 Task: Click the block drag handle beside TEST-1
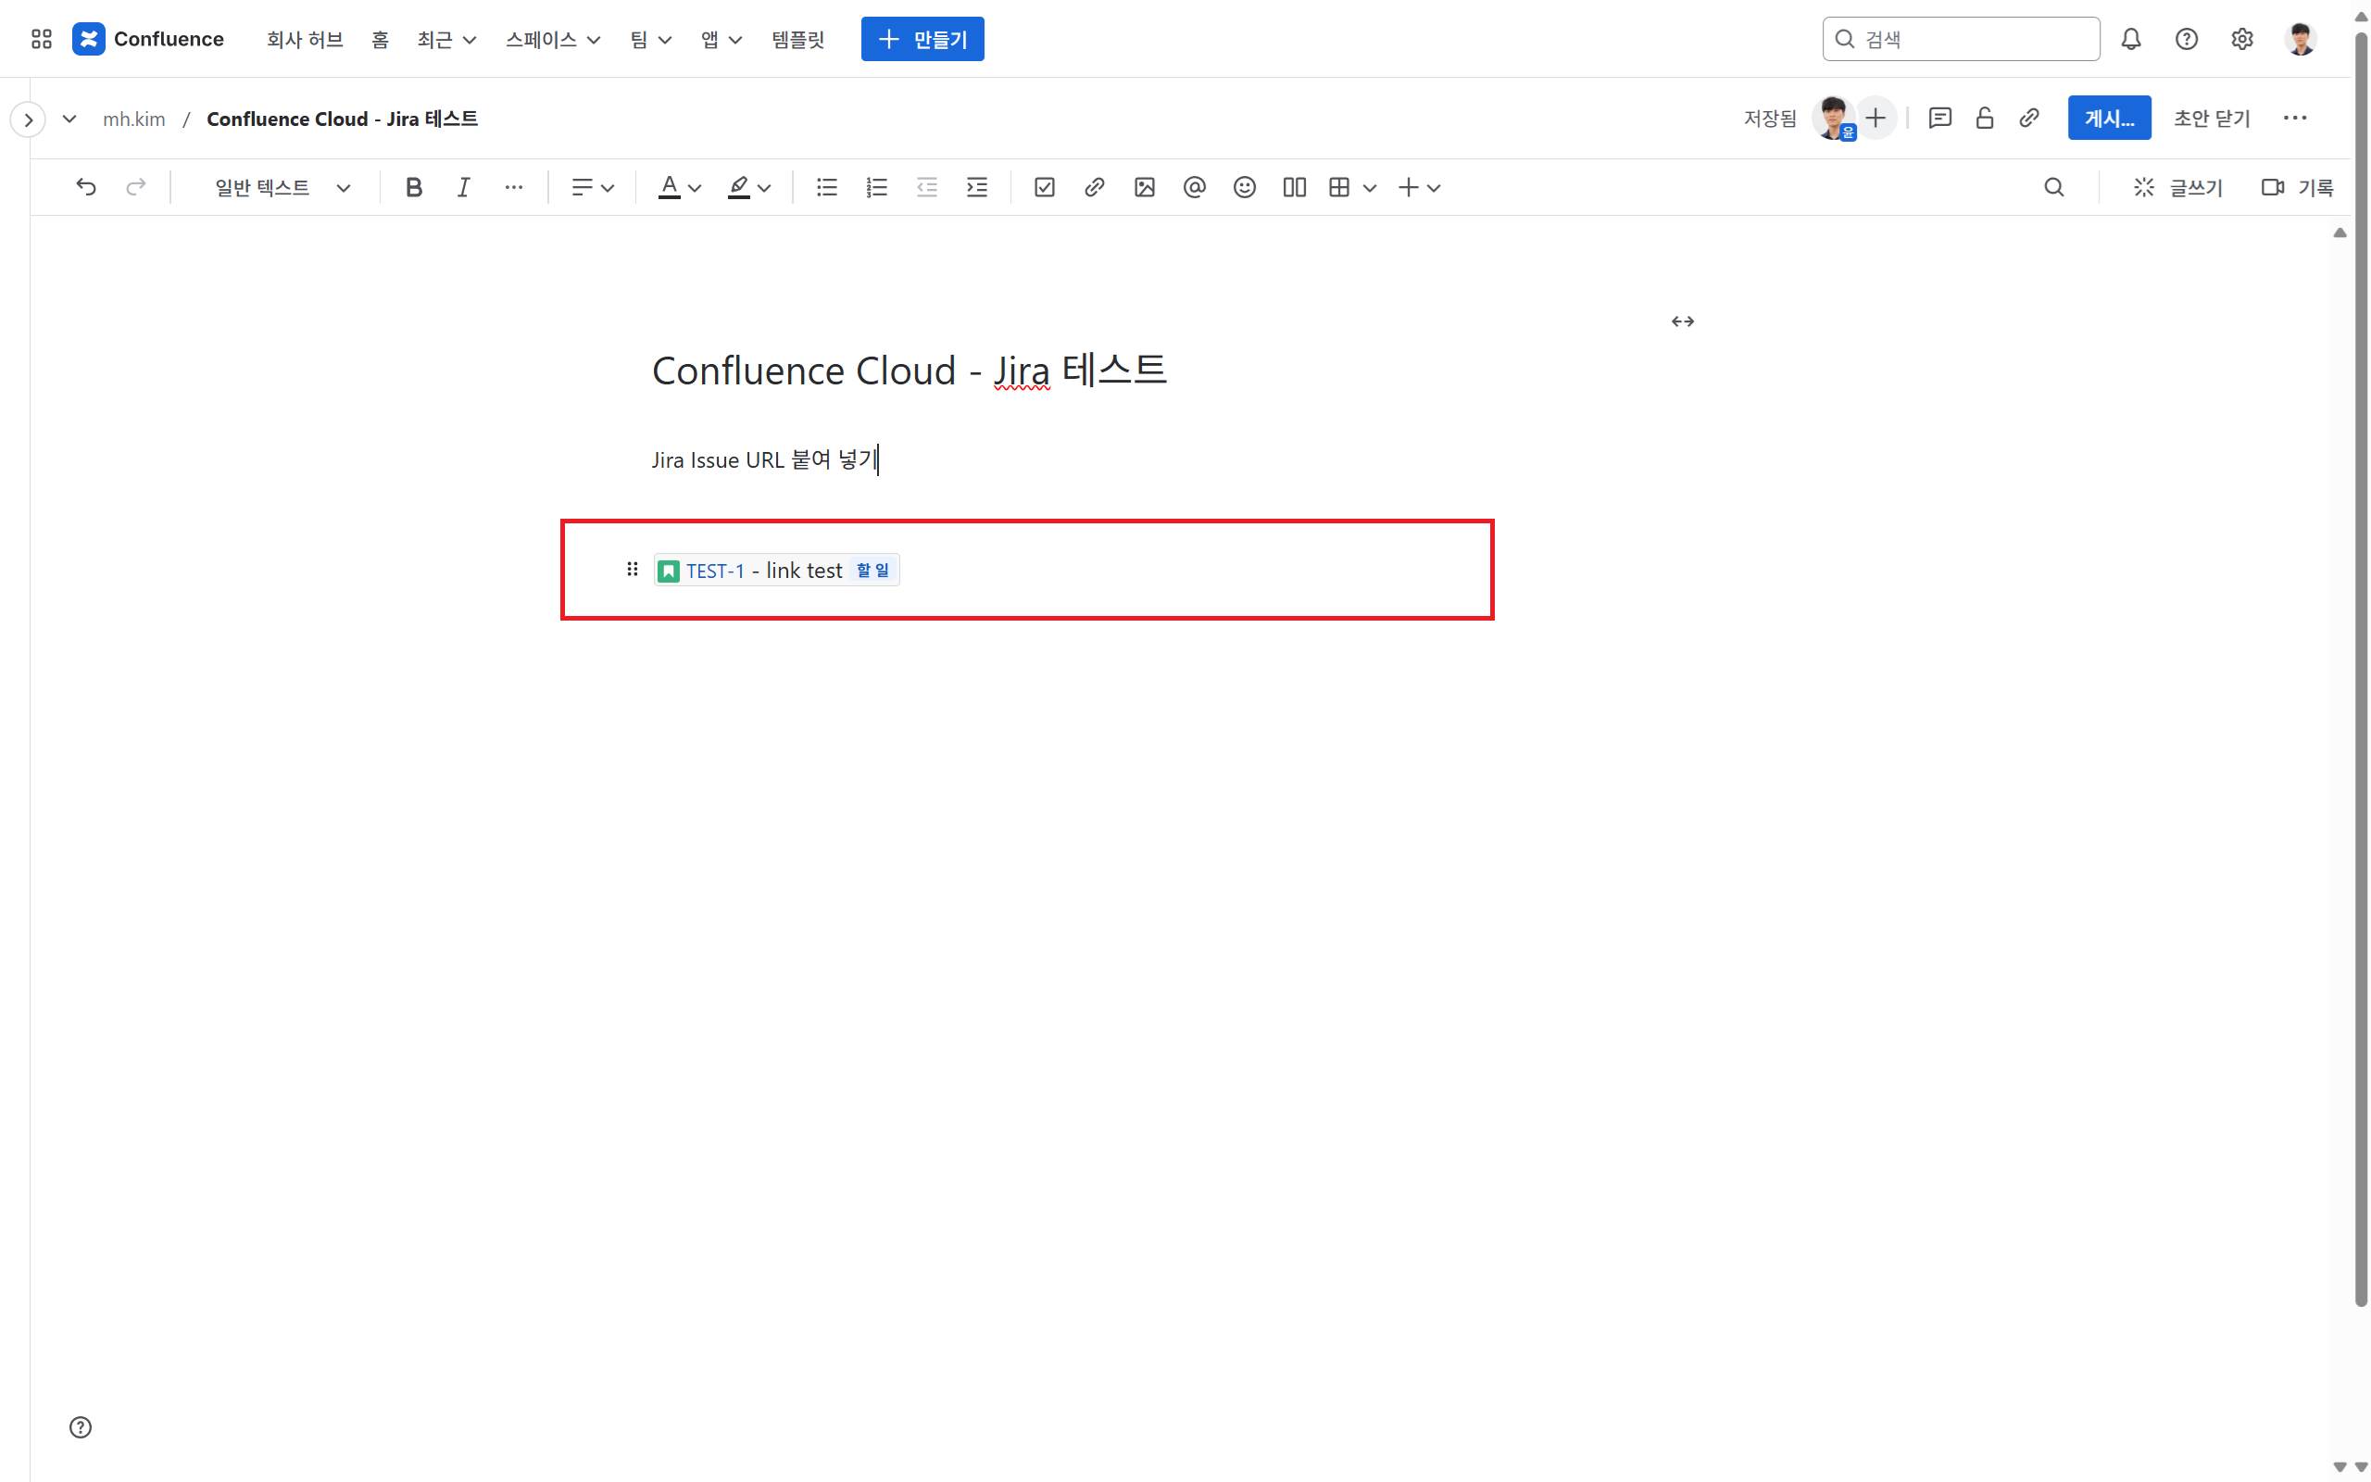[632, 570]
